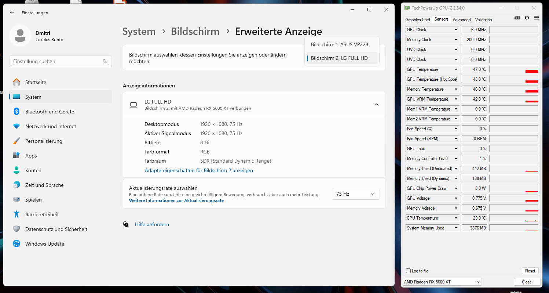This screenshot has width=549, height=293.
Task: Click the Einstellung suchen search field
Action: pyautogui.click(x=61, y=61)
